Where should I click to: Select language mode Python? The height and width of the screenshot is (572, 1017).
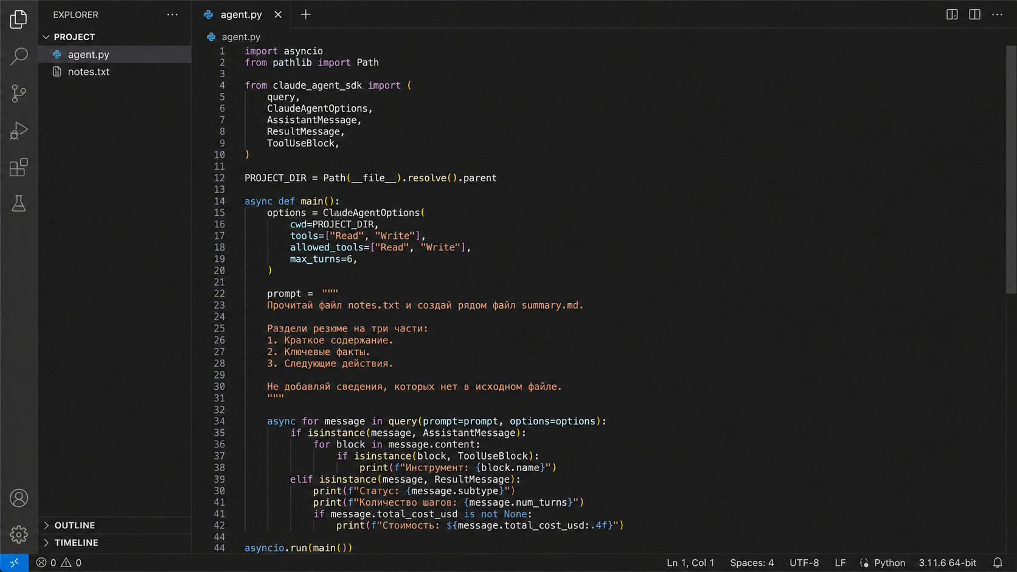point(889,563)
